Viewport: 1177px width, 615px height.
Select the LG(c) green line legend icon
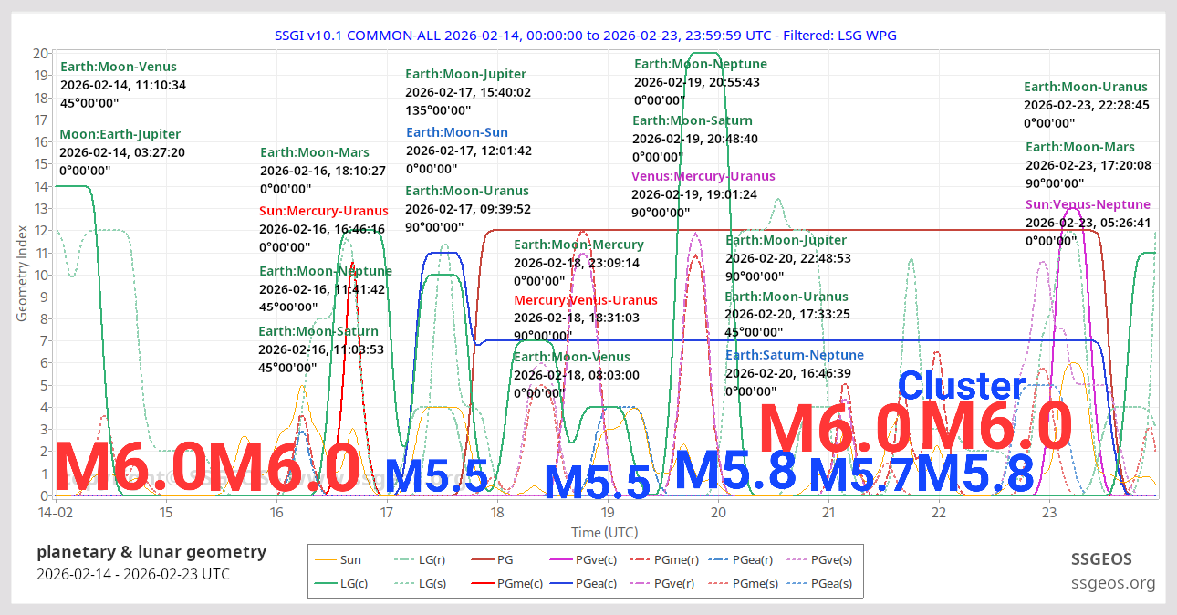[327, 583]
